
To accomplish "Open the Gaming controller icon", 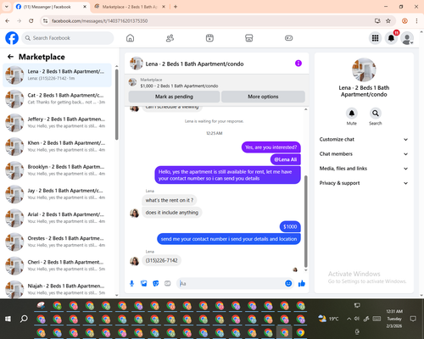I will [288, 38].
